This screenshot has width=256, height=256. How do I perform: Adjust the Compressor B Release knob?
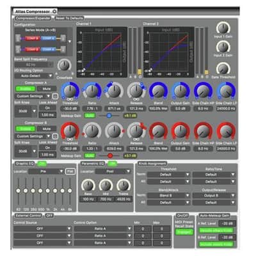pos(136,131)
